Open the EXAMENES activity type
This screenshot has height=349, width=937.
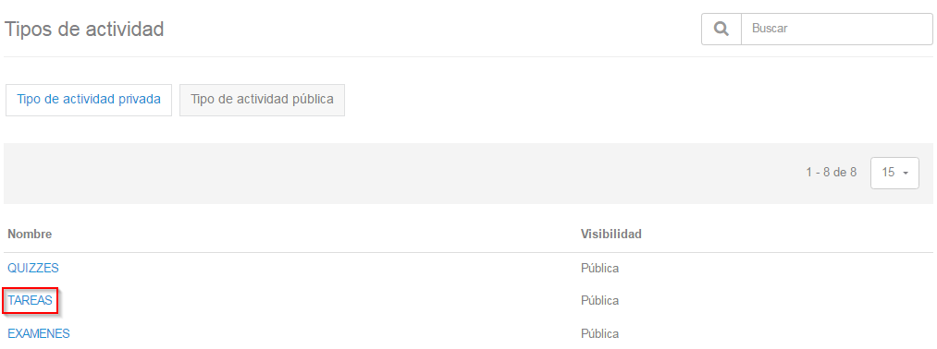pyautogui.click(x=38, y=333)
